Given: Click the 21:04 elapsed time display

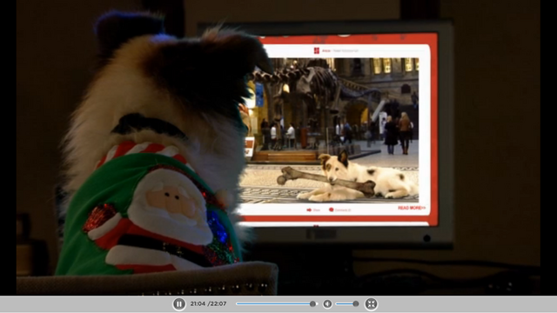Looking at the screenshot, I should pyautogui.click(x=198, y=303).
